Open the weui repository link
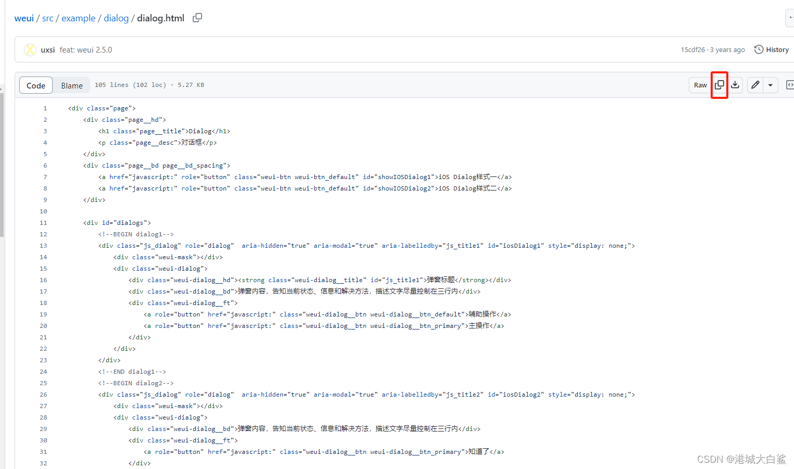Screen dimensions: 794x469 24,18
